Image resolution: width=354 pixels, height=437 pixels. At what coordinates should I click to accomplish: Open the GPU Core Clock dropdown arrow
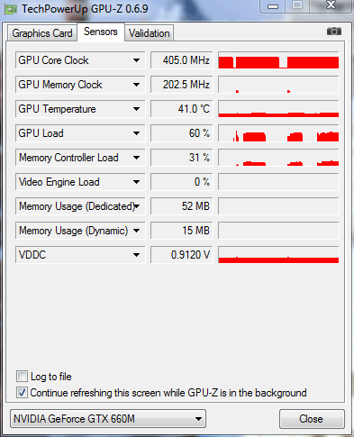136,60
